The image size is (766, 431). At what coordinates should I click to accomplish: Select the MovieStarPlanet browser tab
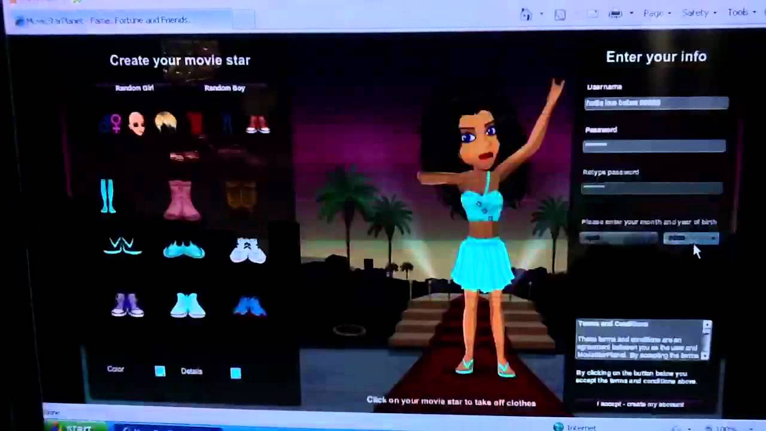click(x=123, y=20)
